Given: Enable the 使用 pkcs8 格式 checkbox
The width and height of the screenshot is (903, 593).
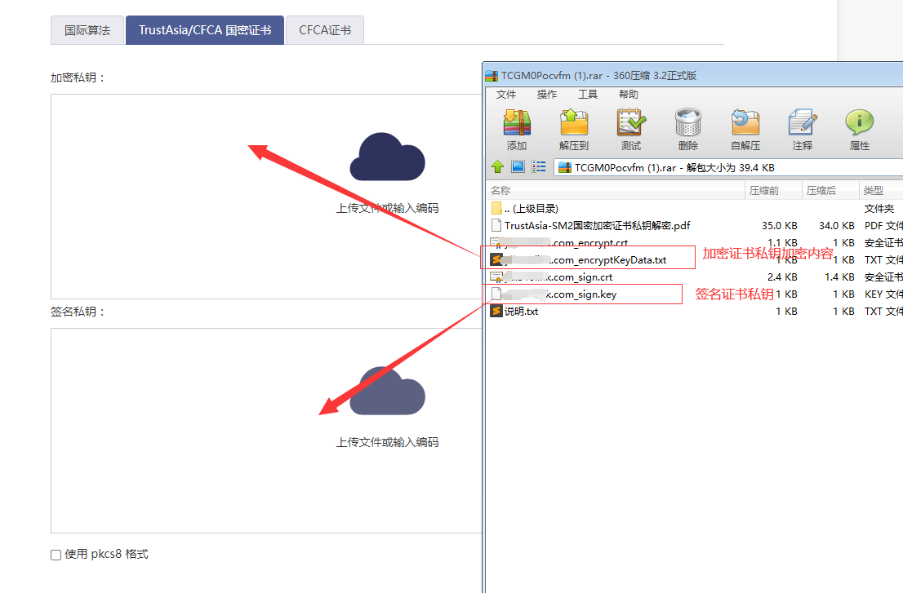Looking at the screenshot, I should 56,555.
